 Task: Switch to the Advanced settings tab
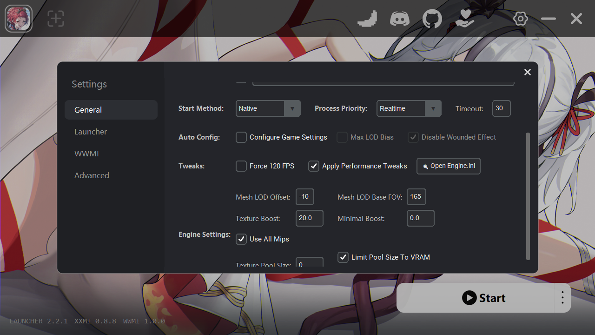[x=111, y=175]
